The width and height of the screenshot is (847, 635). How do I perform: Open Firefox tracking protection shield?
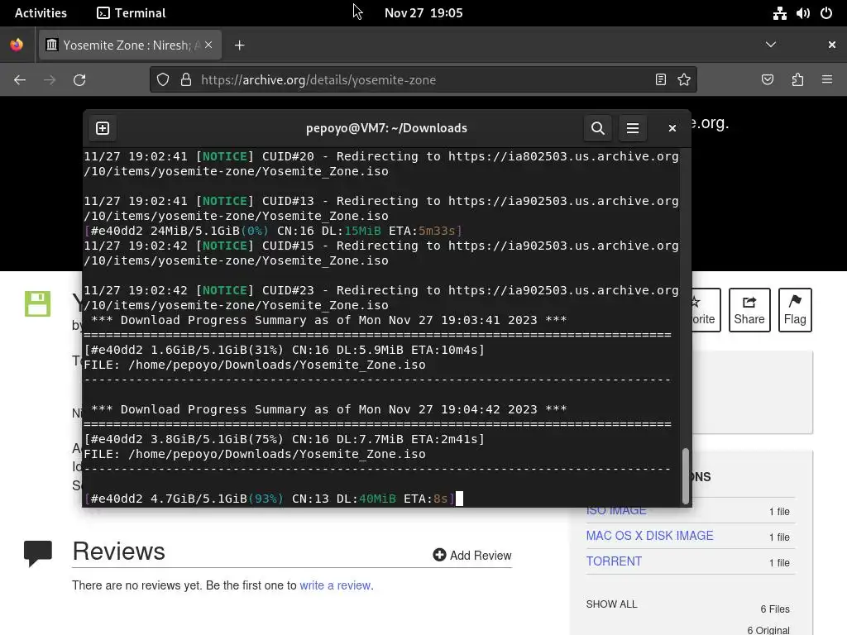163,80
